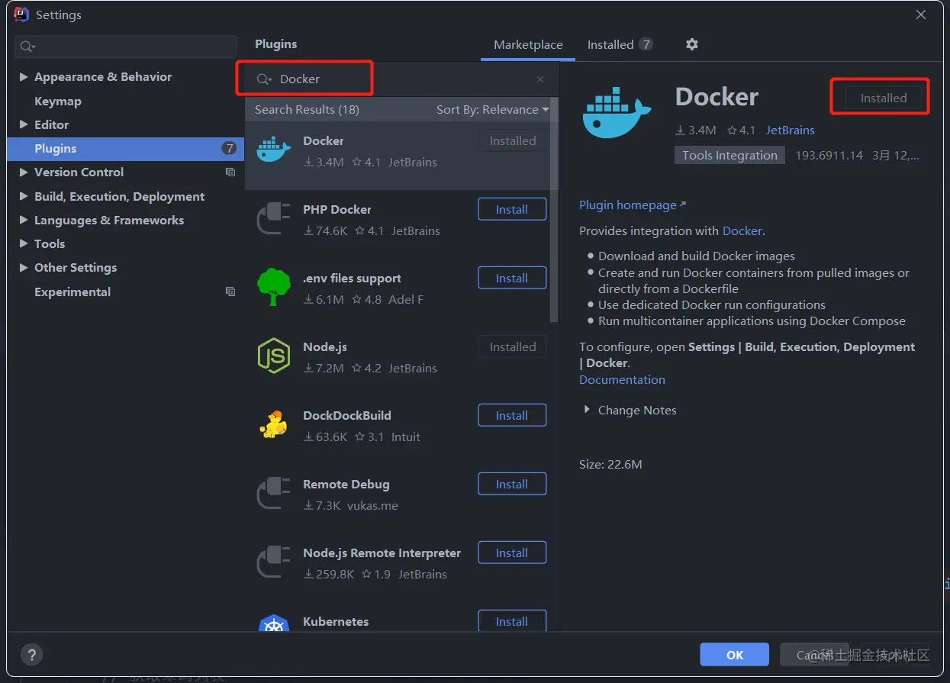Click Installed button in Docker details
Screen dimensions: 950x683
click(884, 98)
